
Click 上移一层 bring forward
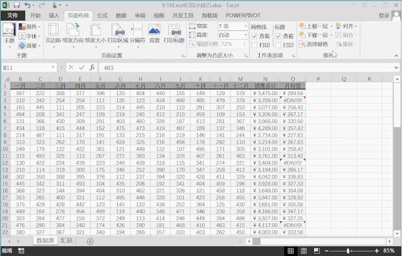[316, 26]
